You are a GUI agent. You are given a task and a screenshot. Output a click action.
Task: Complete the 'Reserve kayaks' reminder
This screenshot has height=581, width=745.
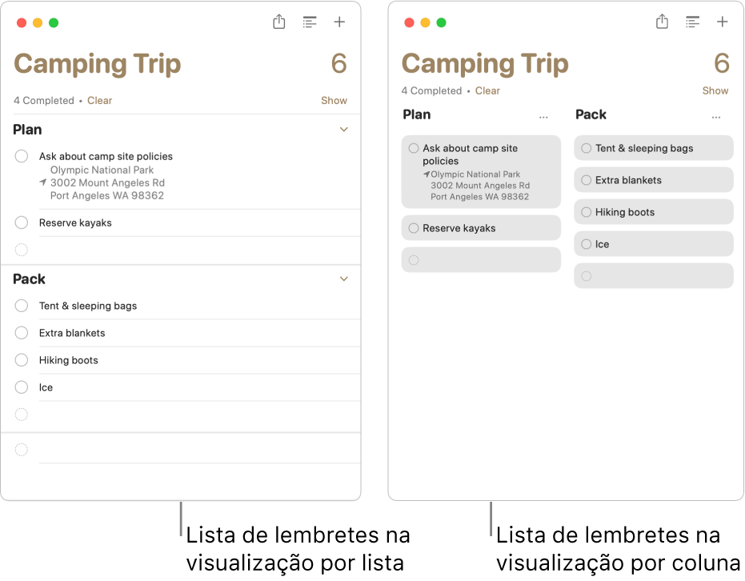[x=22, y=222]
